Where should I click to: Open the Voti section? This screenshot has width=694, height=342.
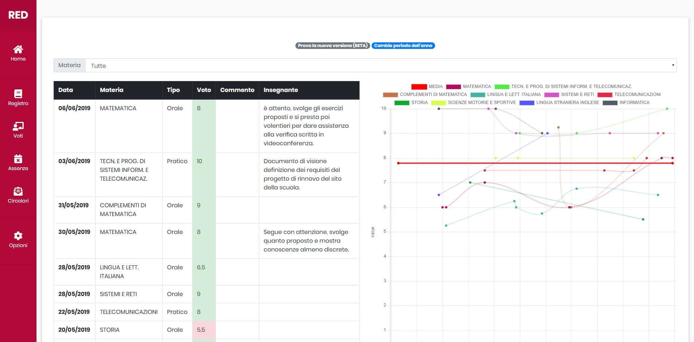pyautogui.click(x=18, y=130)
